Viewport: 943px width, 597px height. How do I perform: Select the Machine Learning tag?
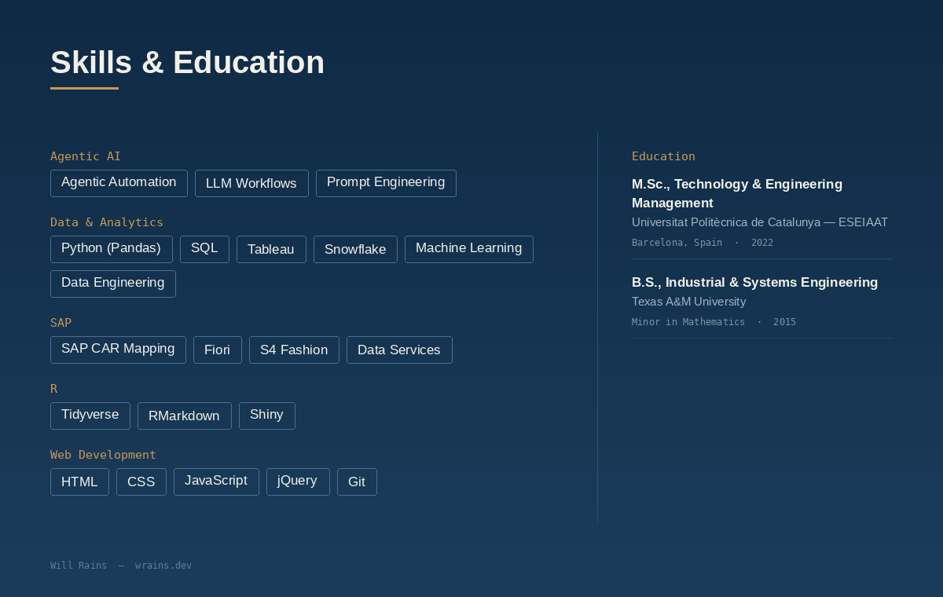tap(469, 249)
